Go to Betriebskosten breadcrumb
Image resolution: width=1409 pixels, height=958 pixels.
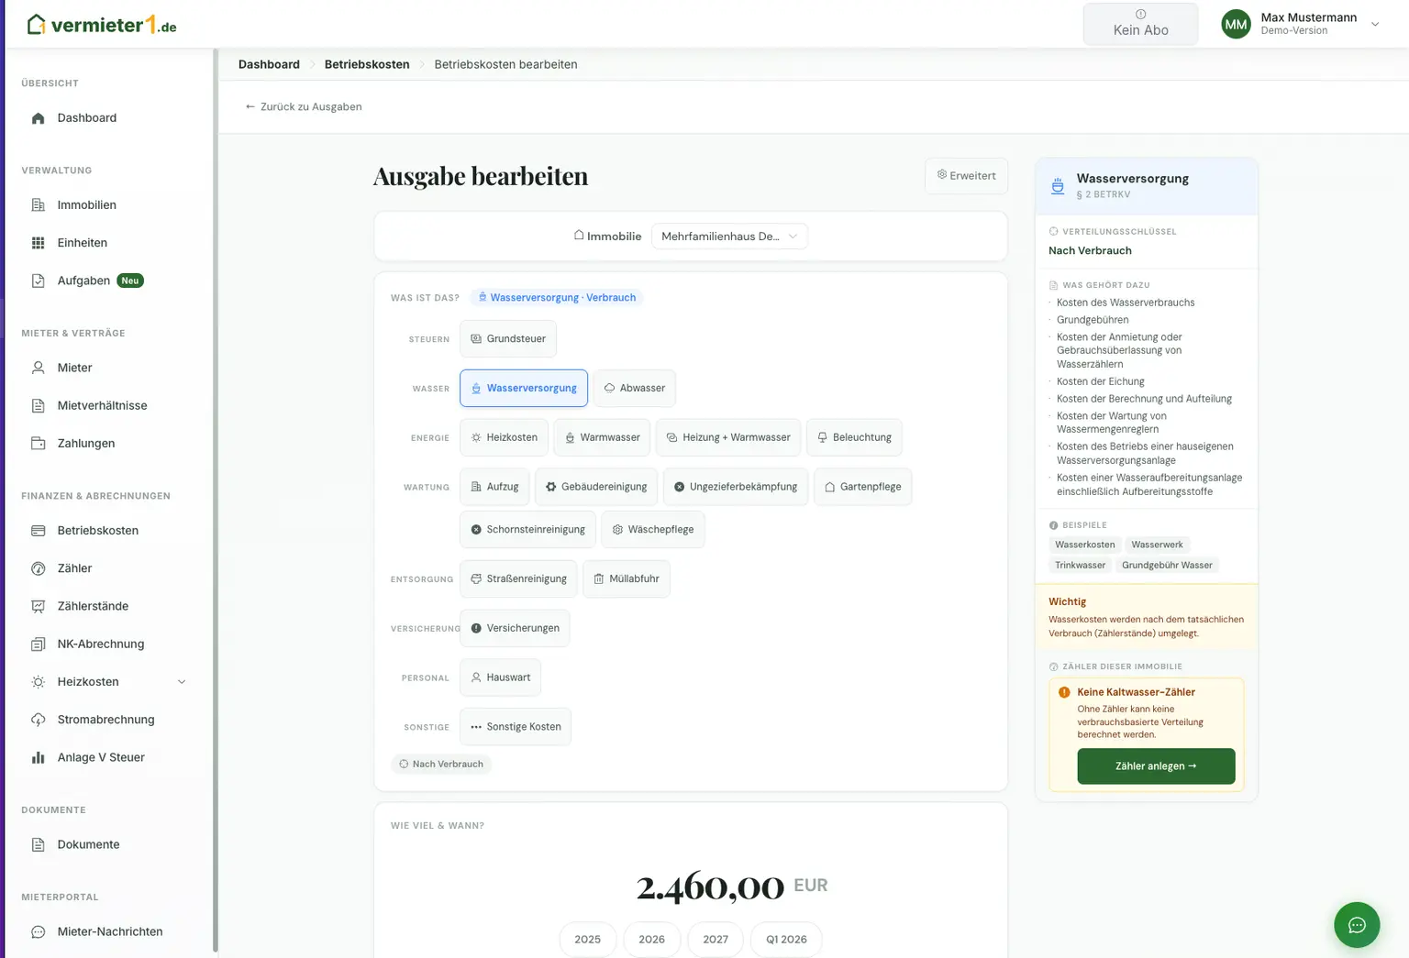tap(367, 64)
